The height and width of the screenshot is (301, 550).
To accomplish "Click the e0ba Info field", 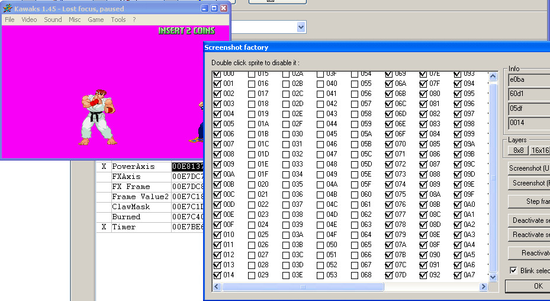I will [529, 80].
